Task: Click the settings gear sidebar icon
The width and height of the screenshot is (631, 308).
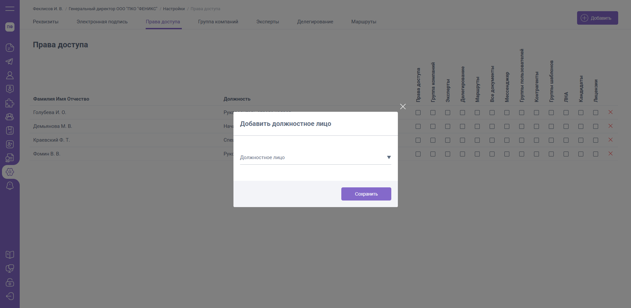Action: [10, 172]
